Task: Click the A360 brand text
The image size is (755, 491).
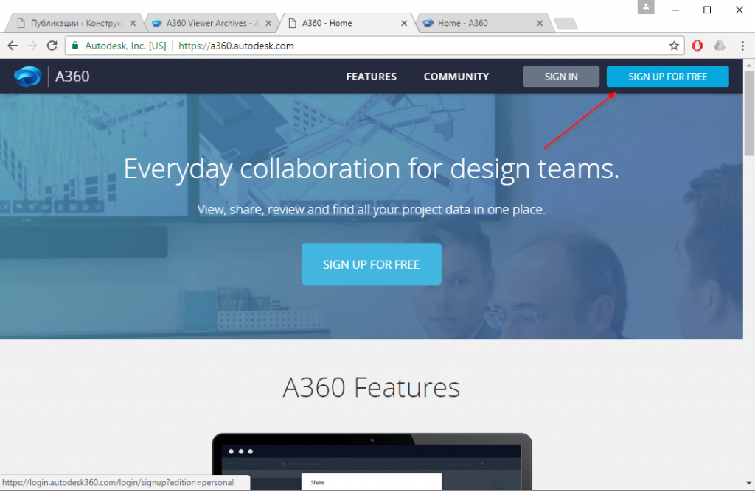Action: click(72, 77)
